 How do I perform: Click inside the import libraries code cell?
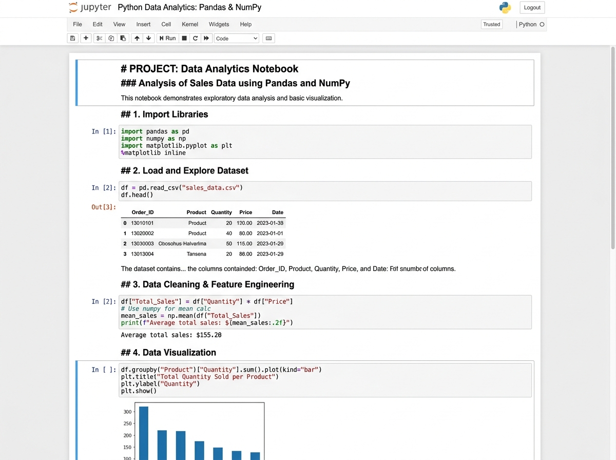325,142
